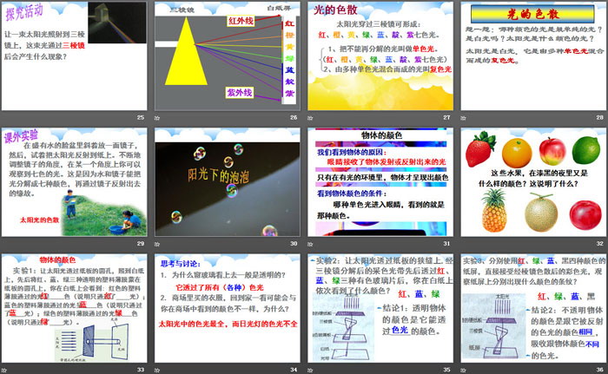This screenshot has width=608, height=374.
Task: Select slide 36 about 实验3 colored paper screens
Action: pos(533,309)
